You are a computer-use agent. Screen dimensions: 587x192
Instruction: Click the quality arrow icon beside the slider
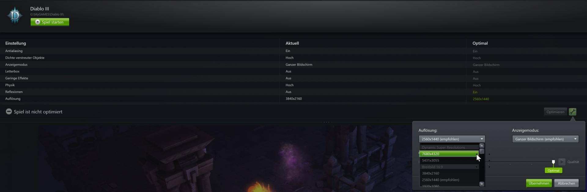(x=562, y=162)
